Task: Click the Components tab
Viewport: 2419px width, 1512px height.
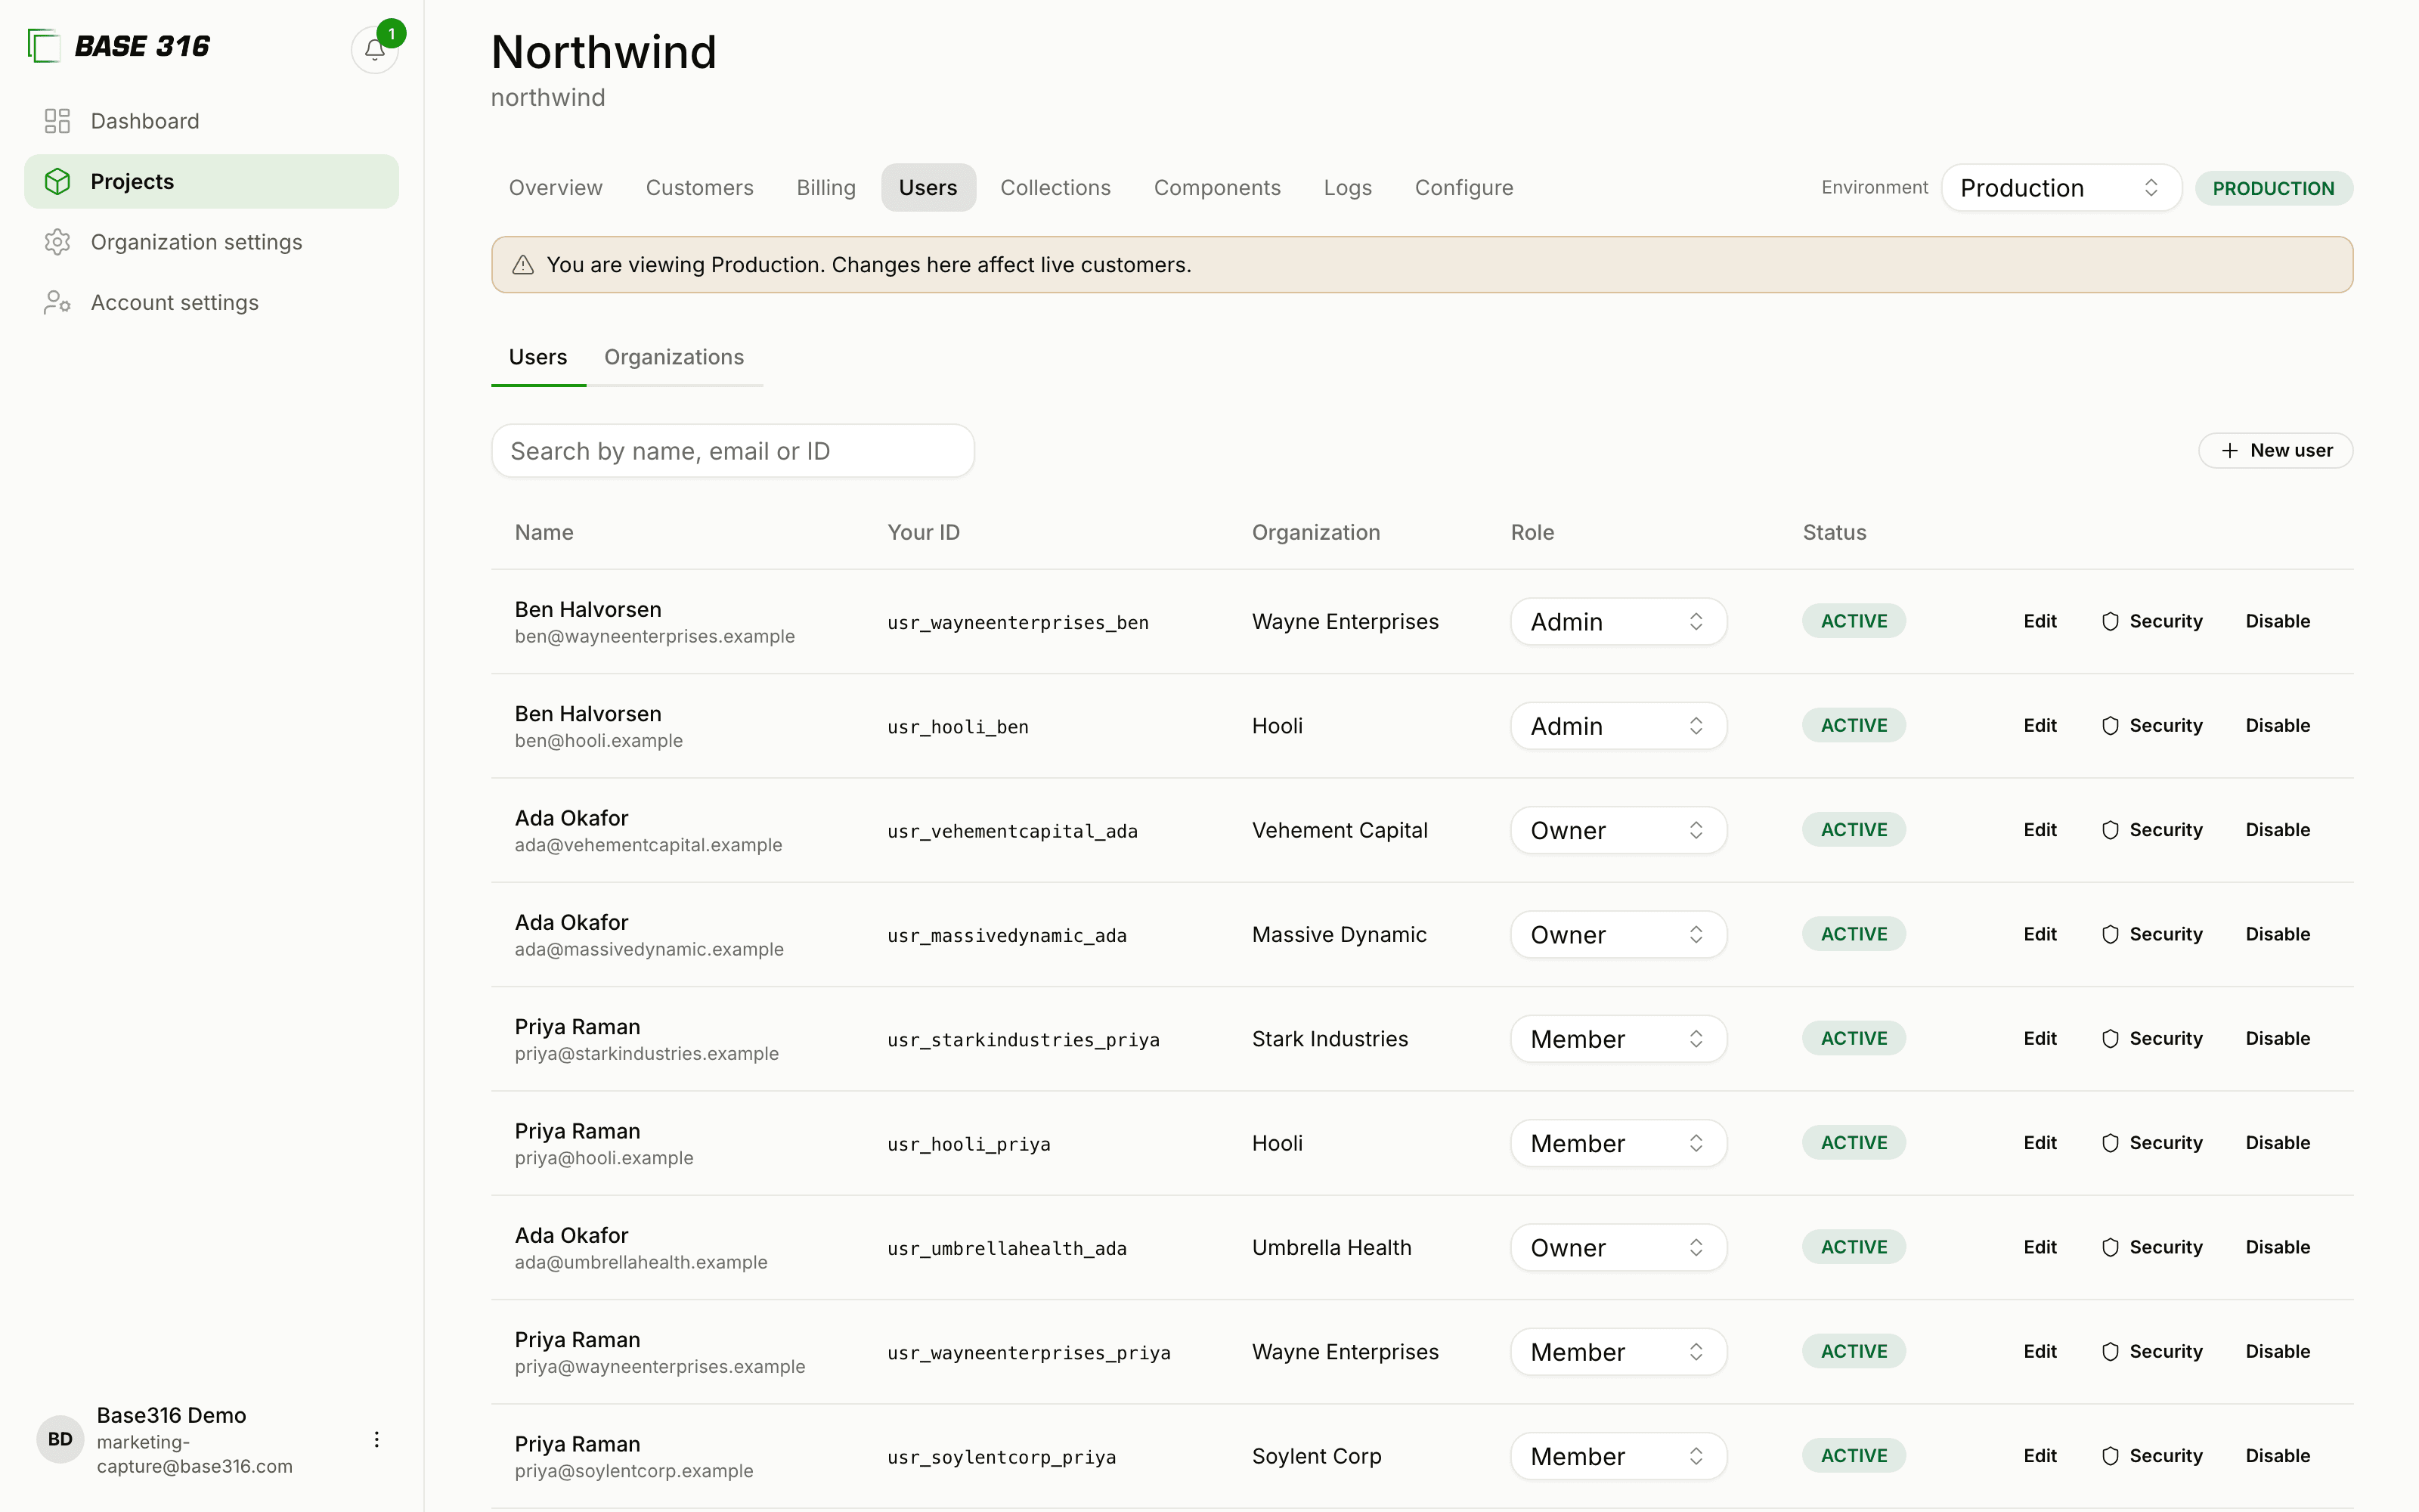Action: coord(1216,188)
